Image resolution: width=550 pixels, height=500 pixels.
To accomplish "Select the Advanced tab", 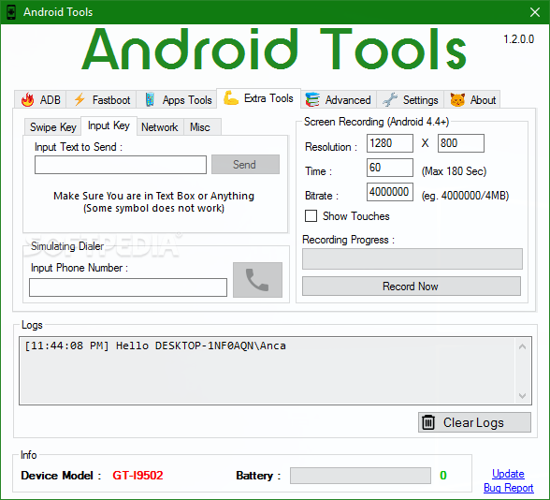I will pyautogui.click(x=339, y=99).
